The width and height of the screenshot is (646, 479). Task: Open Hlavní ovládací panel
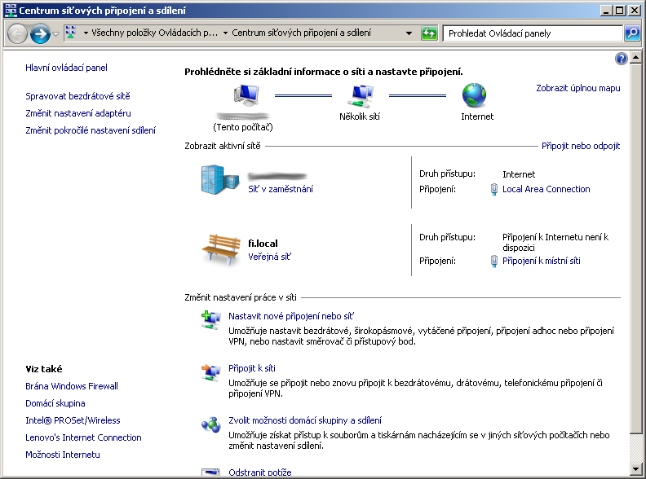67,68
